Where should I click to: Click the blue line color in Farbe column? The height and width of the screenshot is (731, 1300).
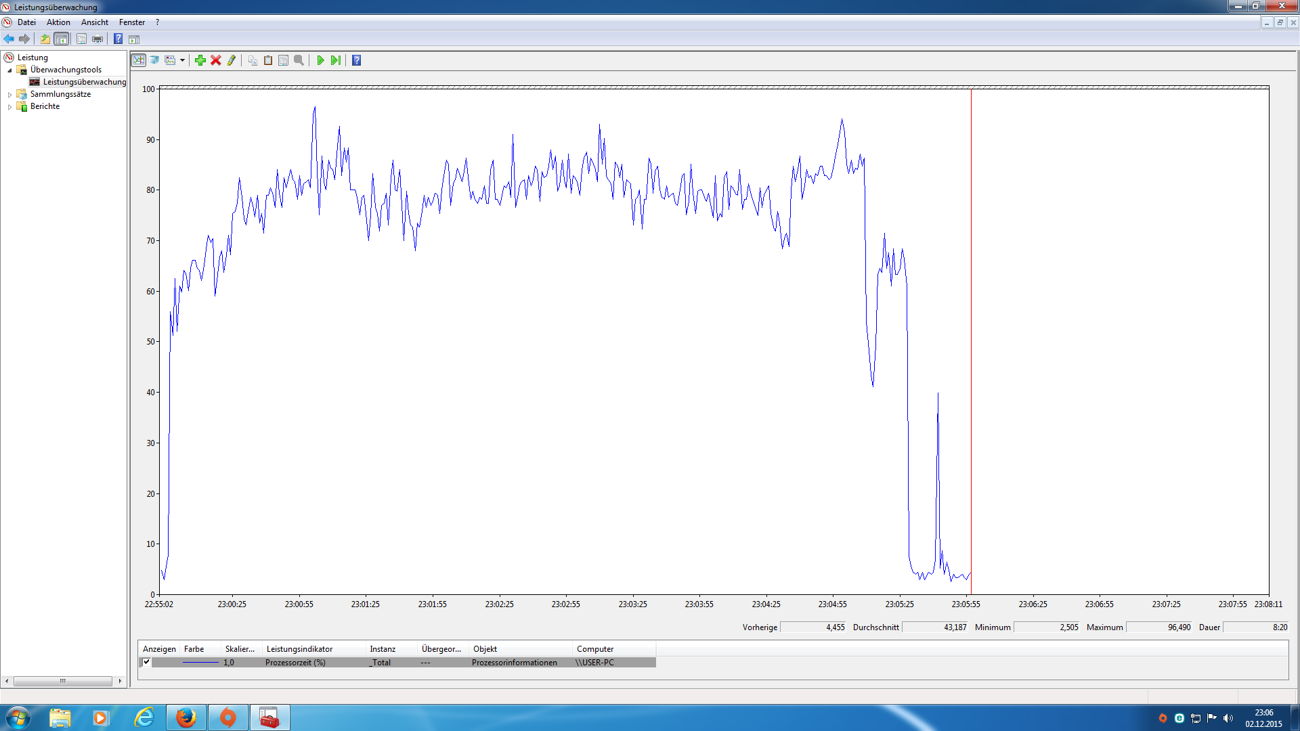200,662
